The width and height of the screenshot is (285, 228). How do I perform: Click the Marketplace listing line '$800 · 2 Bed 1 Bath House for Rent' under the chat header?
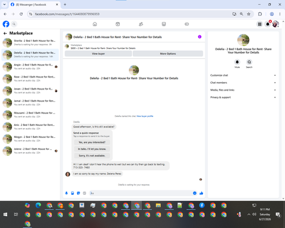103,48
